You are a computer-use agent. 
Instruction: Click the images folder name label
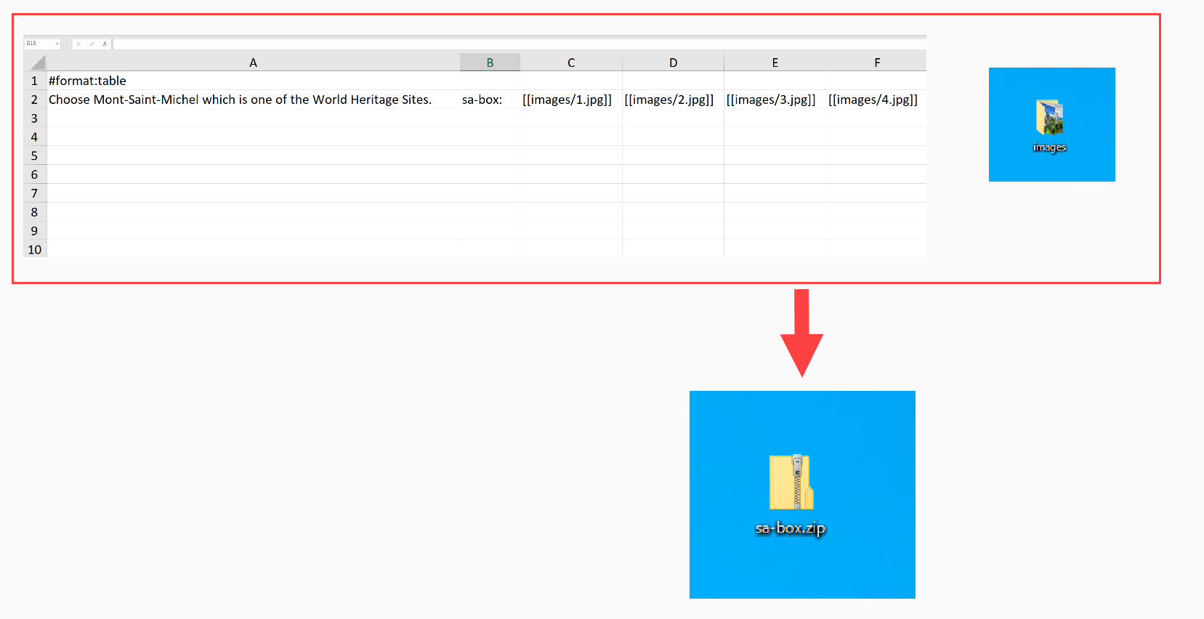coord(1050,147)
